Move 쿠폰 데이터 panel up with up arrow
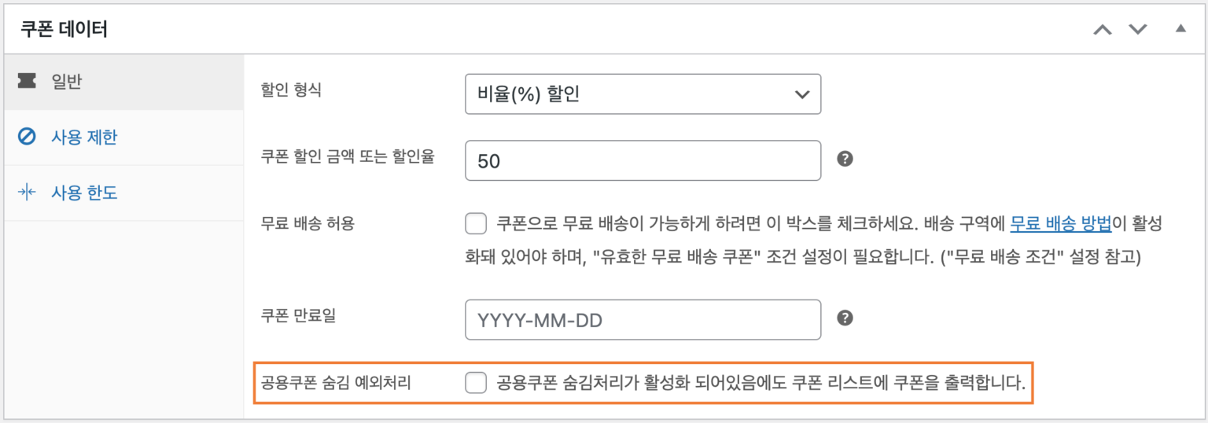The width and height of the screenshot is (1208, 423). coord(1103,29)
